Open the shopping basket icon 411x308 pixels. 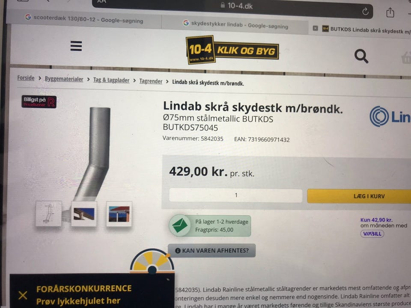point(406,58)
